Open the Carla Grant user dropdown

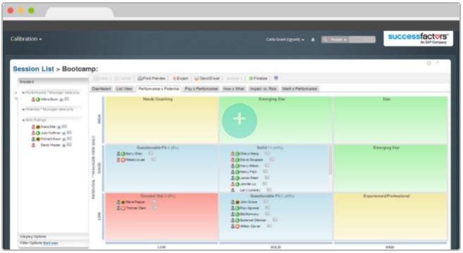pyautogui.click(x=285, y=39)
